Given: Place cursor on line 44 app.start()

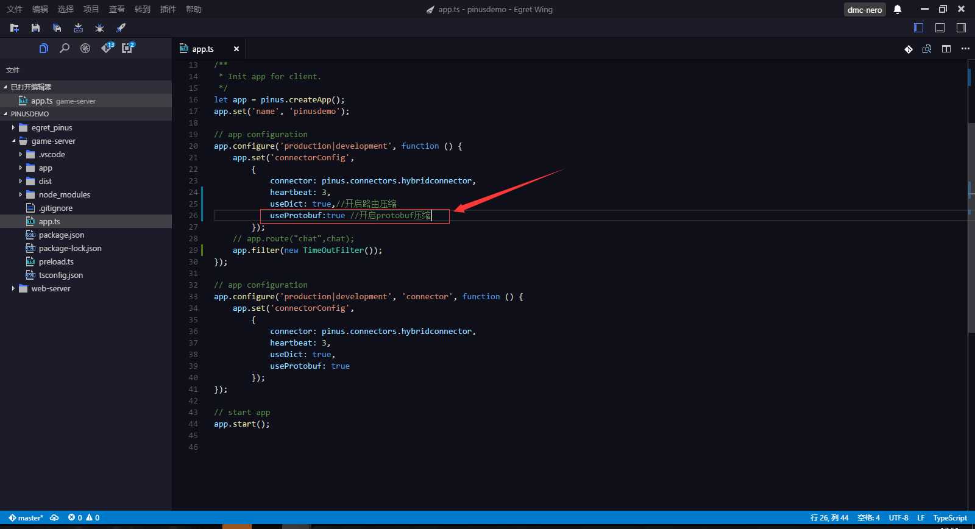Looking at the screenshot, I should [242, 424].
